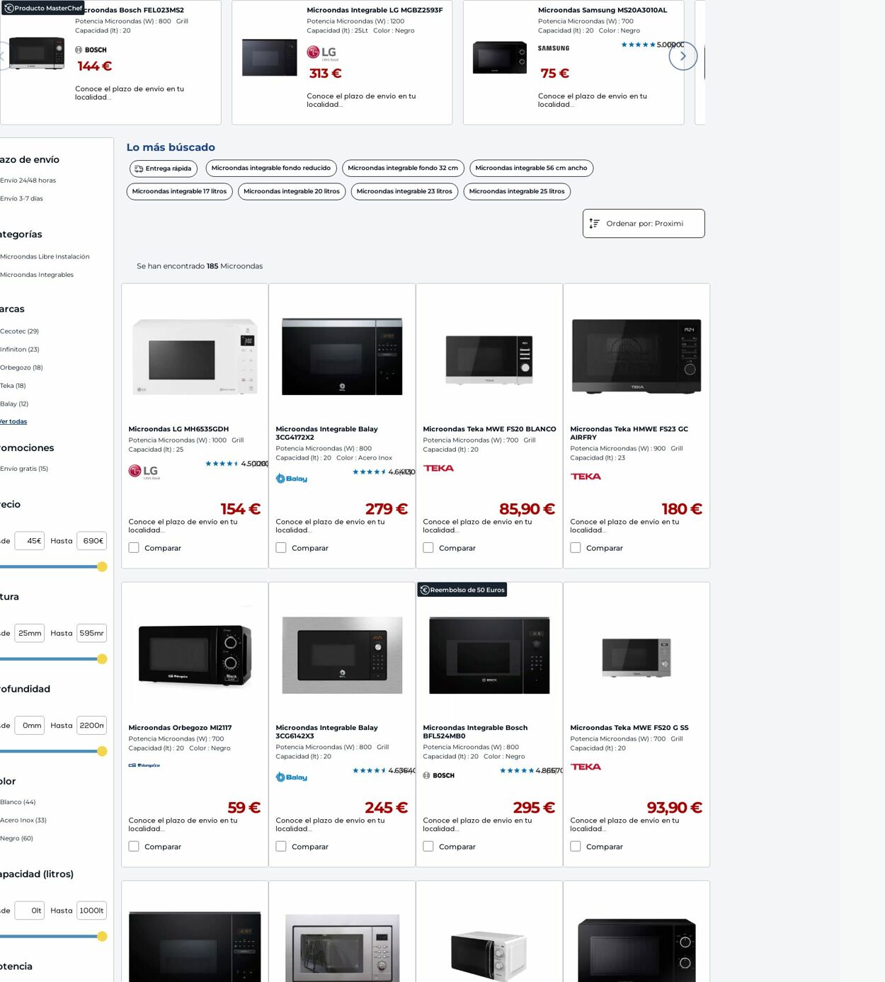Click the LG brand logo on MH6535GDH card
The height and width of the screenshot is (982, 885).
click(144, 472)
